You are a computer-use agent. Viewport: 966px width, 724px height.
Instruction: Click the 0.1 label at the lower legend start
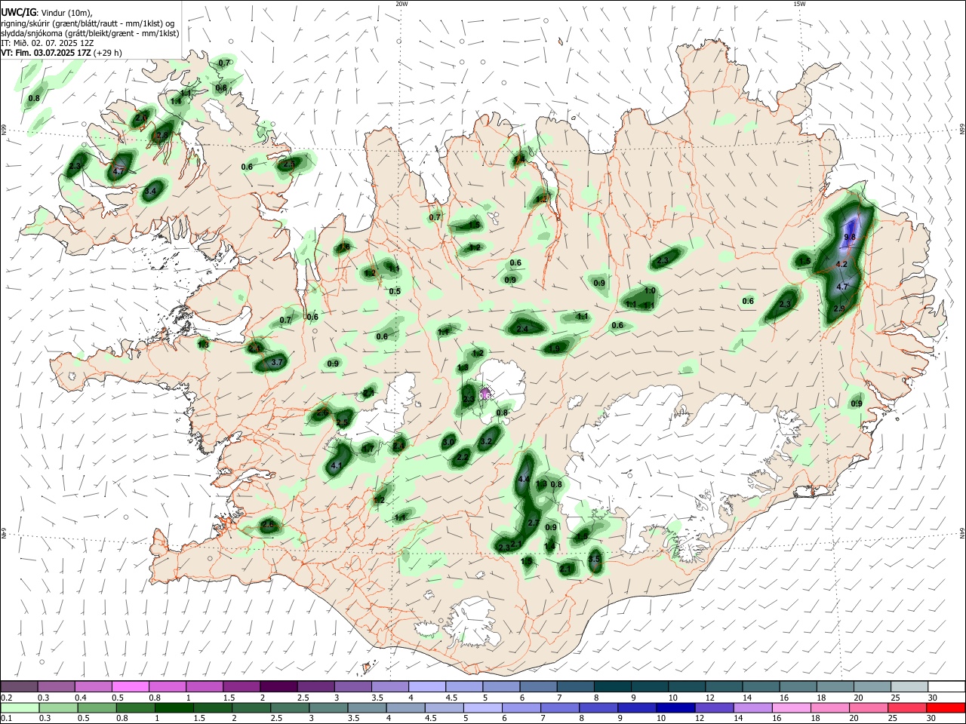(x=6, y=719)
